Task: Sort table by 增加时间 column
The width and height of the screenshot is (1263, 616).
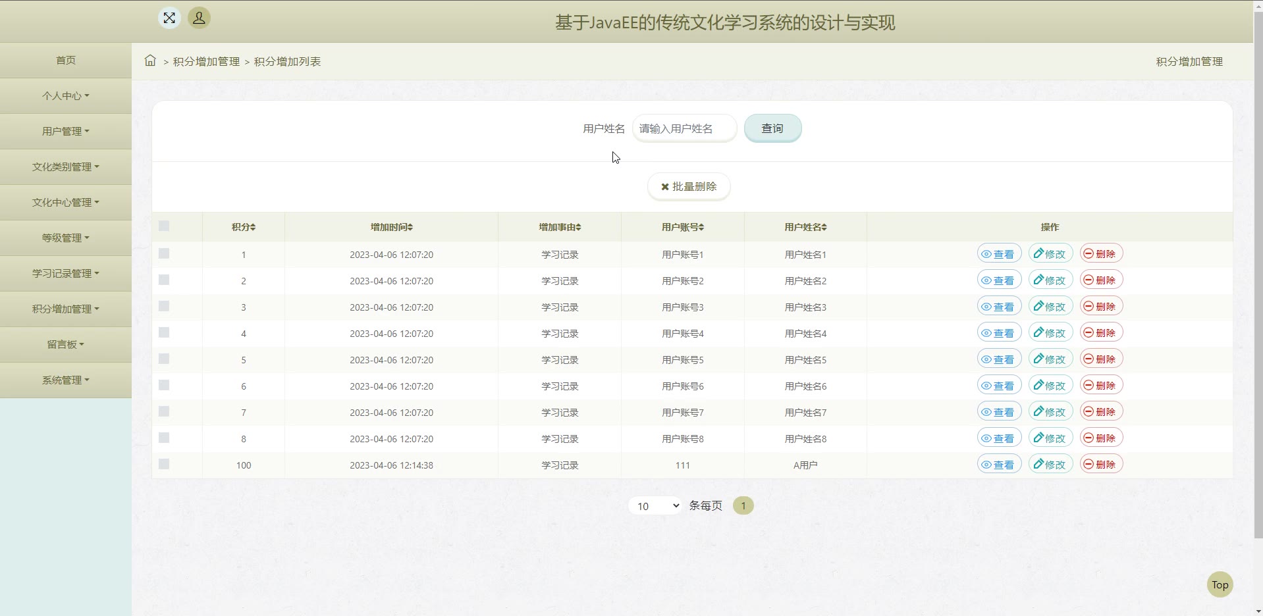Action: pyautogui.click(x=392, y=227)
